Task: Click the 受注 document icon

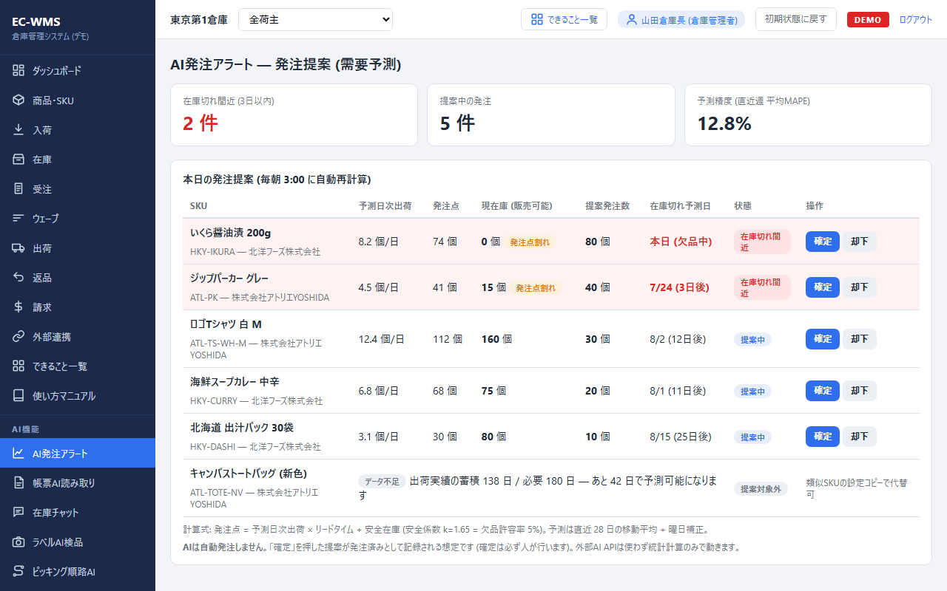Action: click(18, 189)
